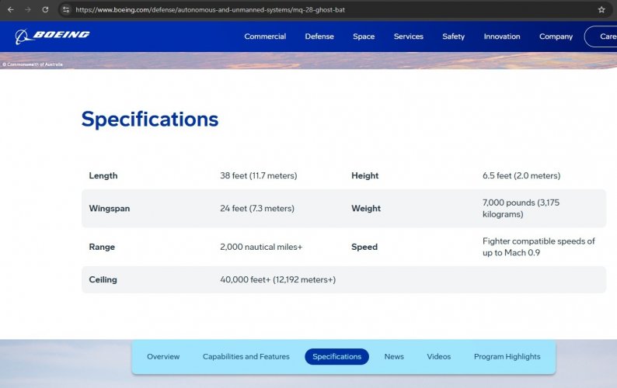This screenshot has height=388, width=617.
Task: Click the Wingspan label
Action: [x=110, y=208]
